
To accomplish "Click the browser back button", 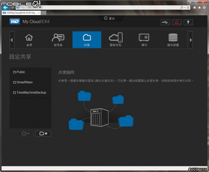I will click(x=6, y=7).
